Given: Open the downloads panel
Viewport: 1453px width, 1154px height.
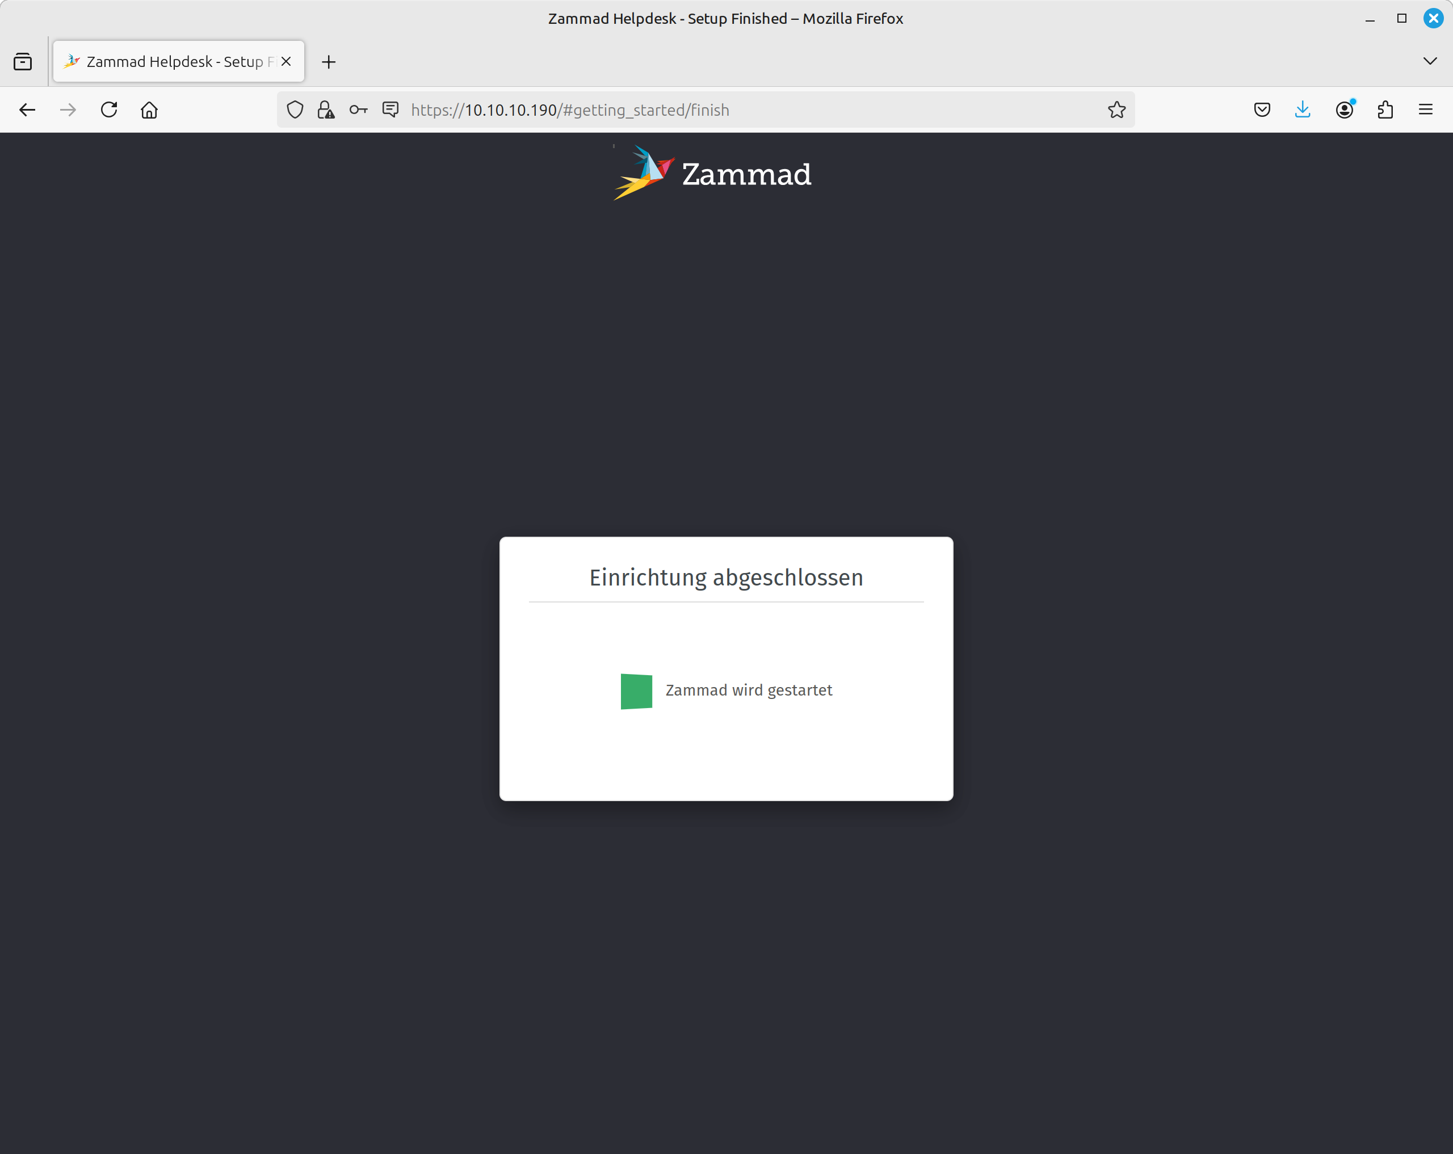Looking at the screenshot, I should (x=1303, y=110).
